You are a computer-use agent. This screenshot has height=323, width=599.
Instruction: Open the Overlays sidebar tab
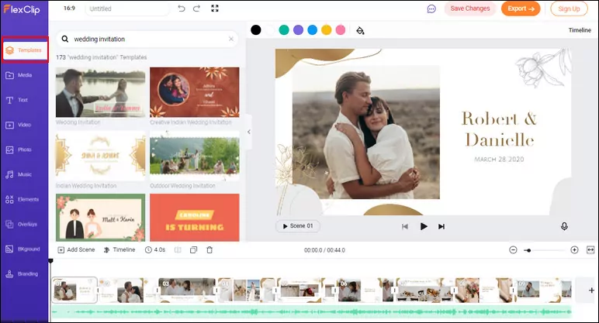coord(25,224)
